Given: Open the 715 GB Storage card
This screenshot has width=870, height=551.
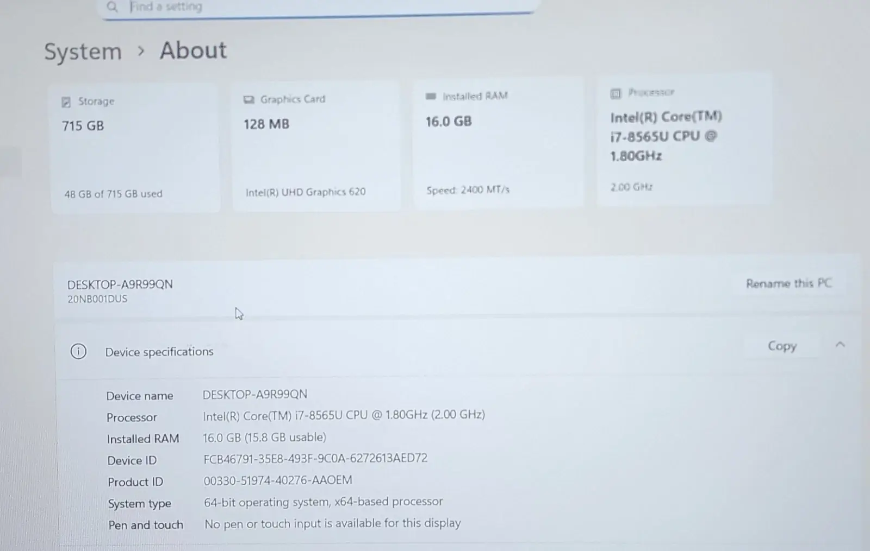Looking at the screenshot, I should click(x=135, y=148).
